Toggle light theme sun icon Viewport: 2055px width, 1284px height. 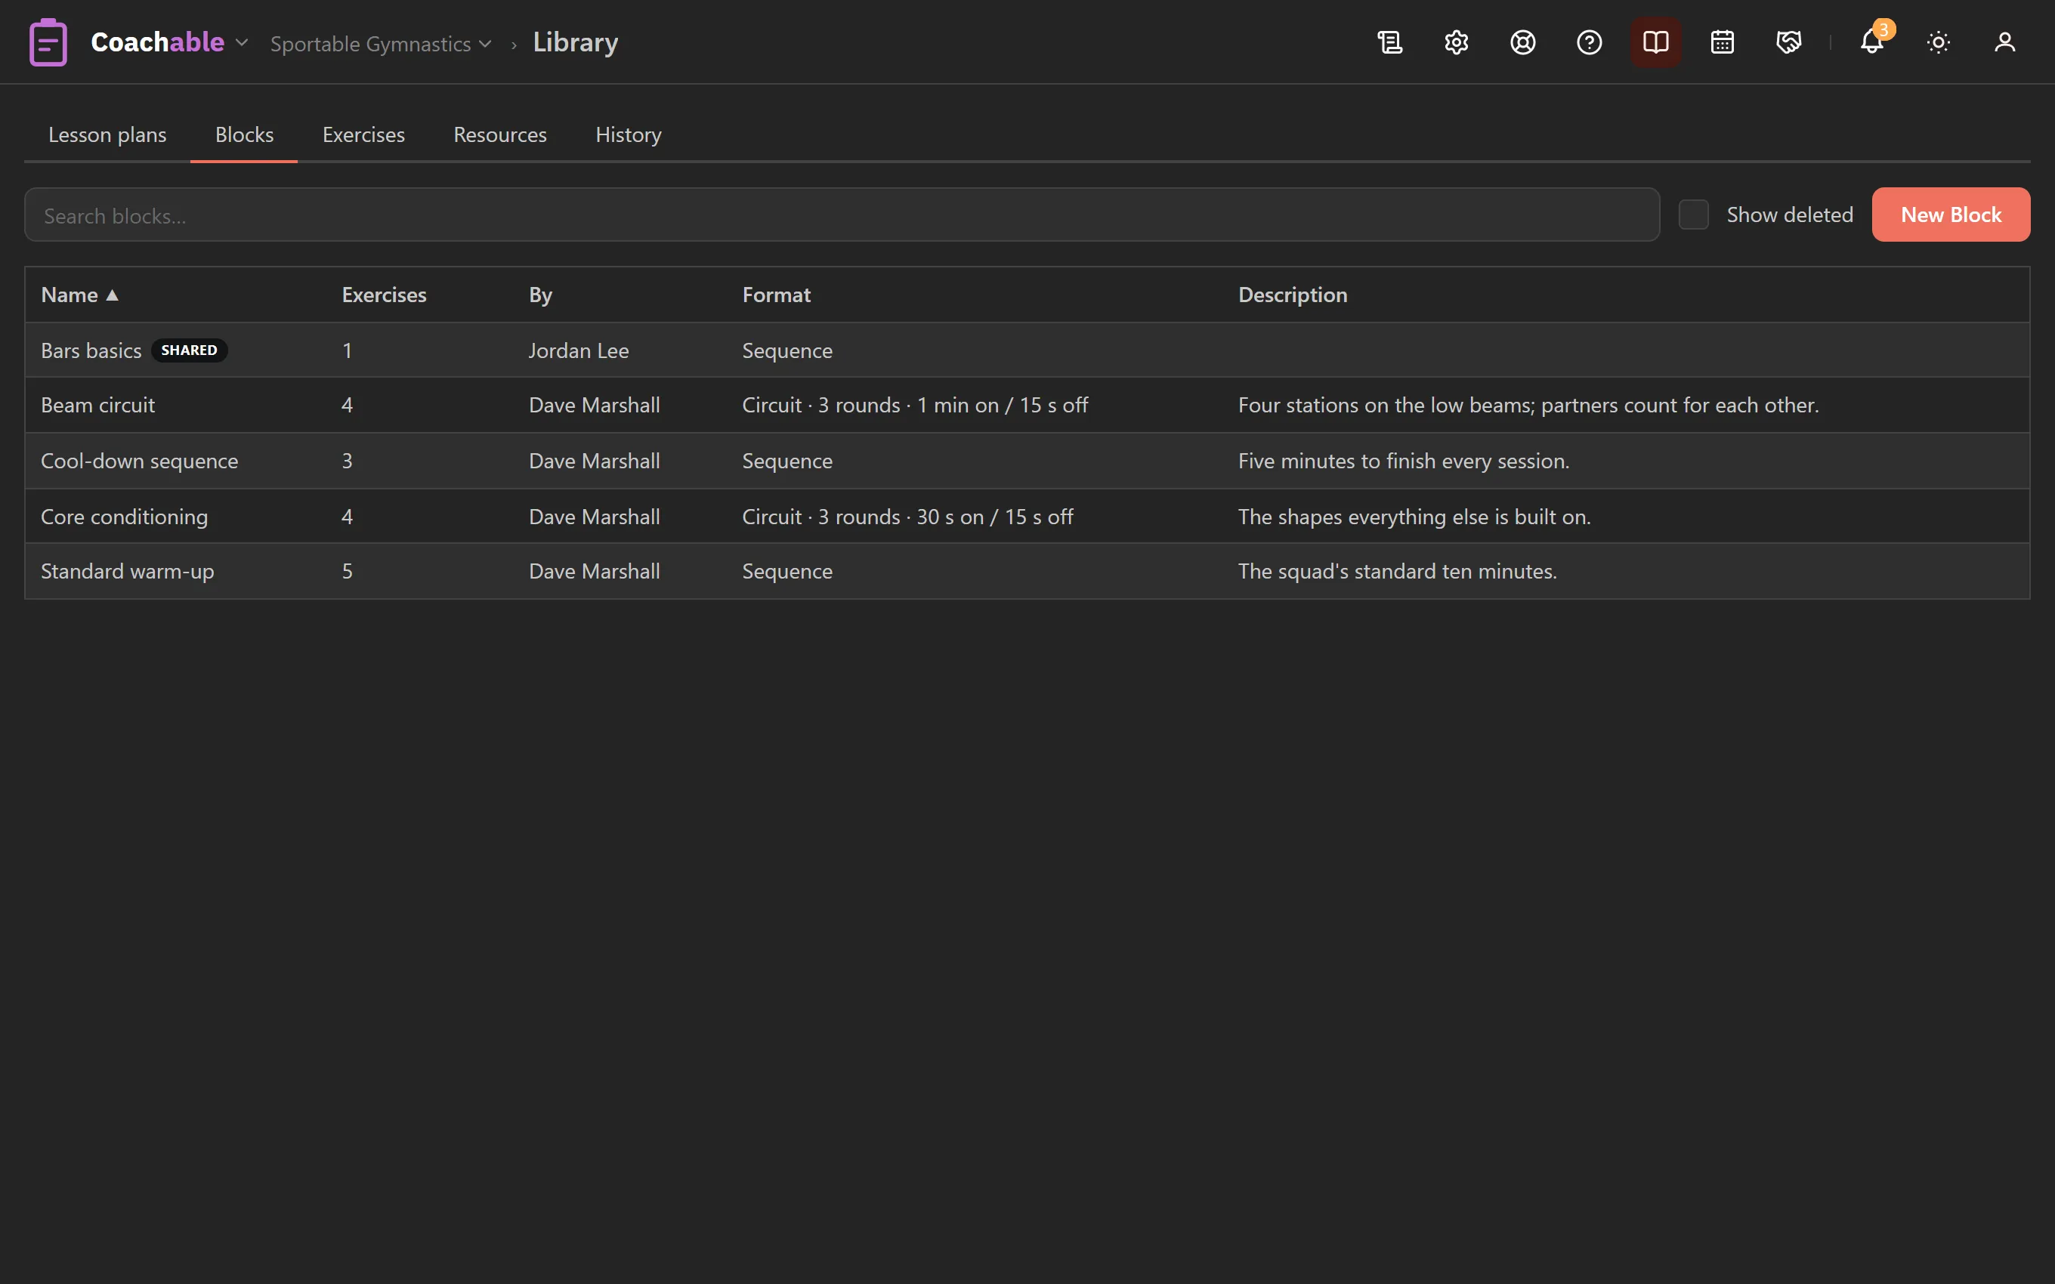click(1938, 42)
